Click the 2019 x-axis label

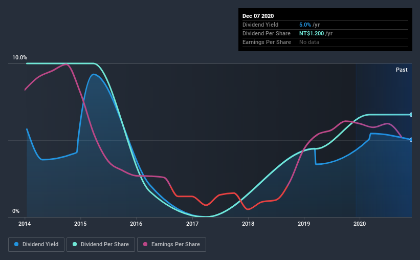tap(304, 224)
